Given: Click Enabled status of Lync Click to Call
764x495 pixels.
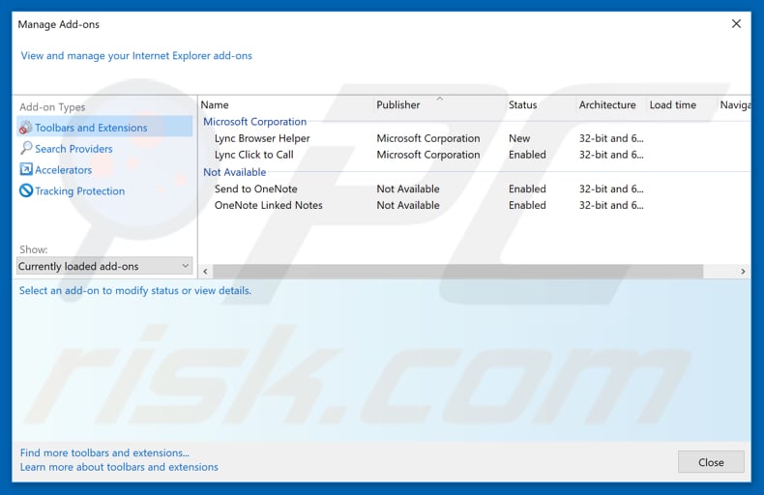Looking at the screenshot, I should (x=527, y=155).
